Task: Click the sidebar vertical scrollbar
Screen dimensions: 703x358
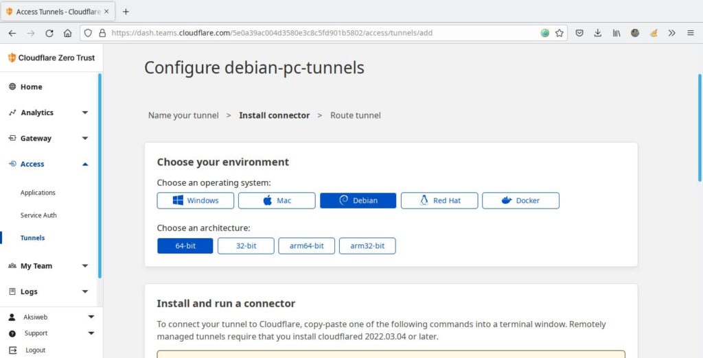Action: pyautogui.click(x=100, y=176)
